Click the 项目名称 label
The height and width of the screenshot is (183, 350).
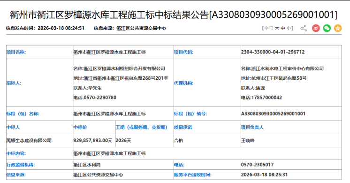[x=16, y=52]
